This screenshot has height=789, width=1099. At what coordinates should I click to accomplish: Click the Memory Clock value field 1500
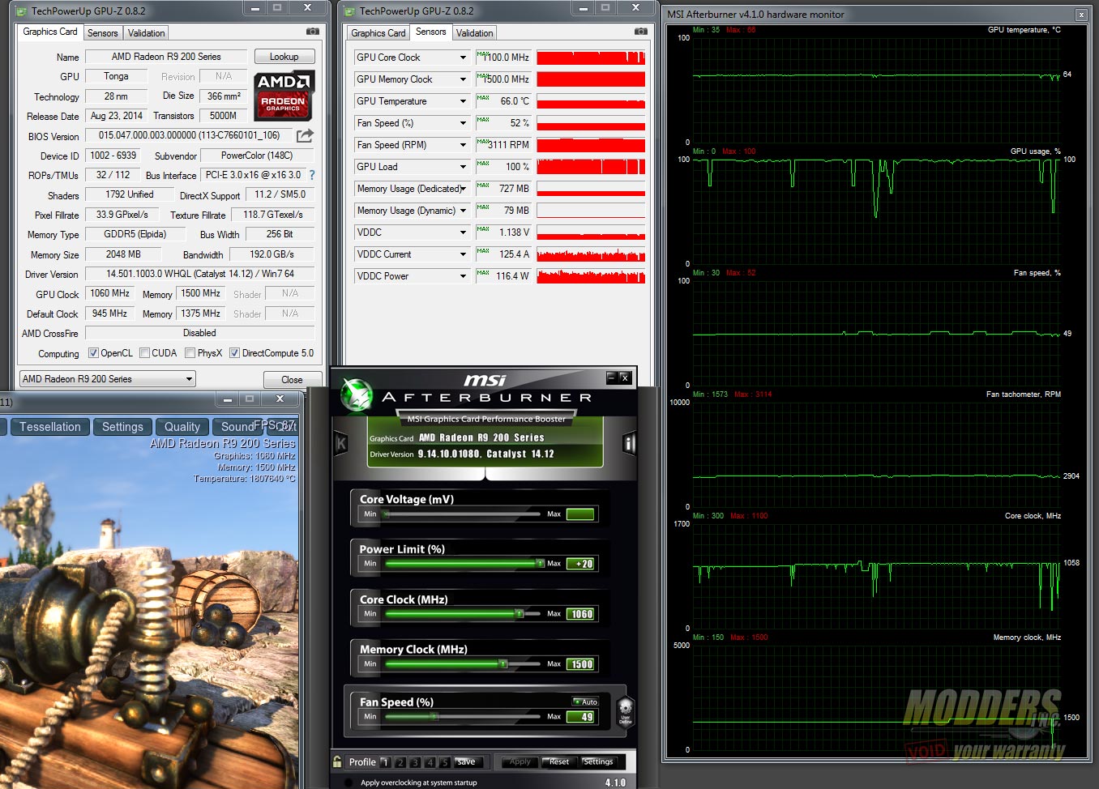click(x=581, y=664)
